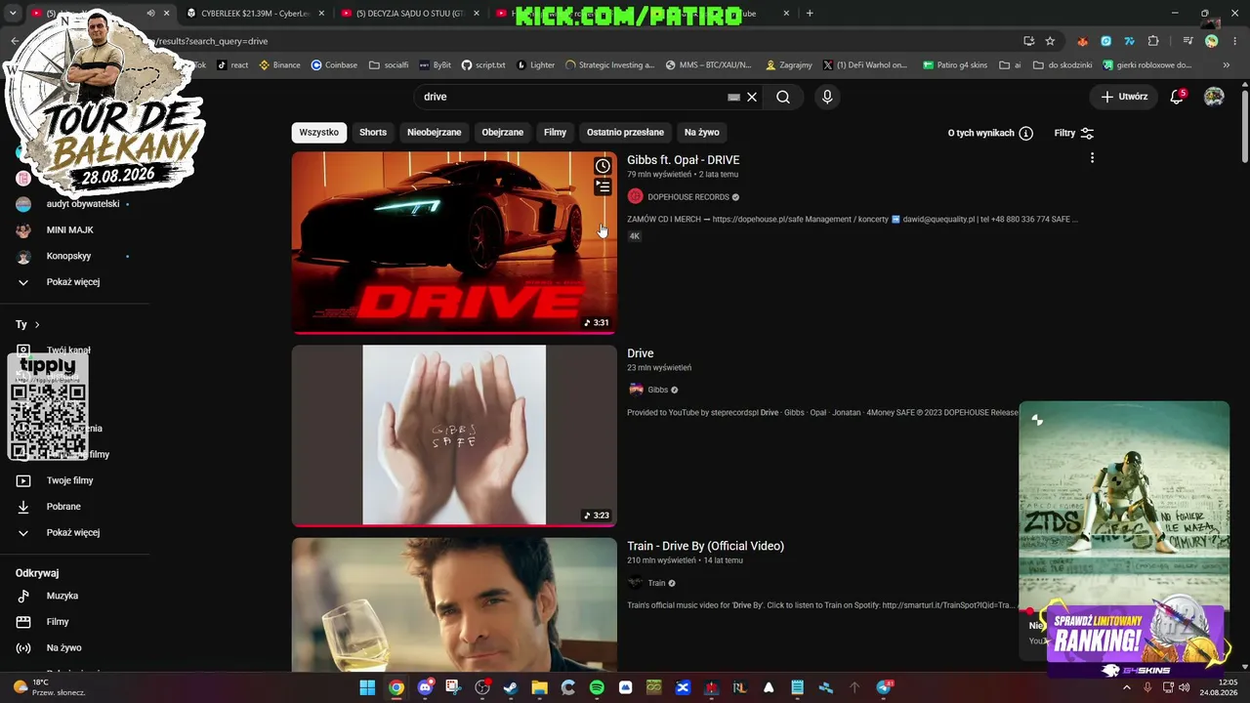Viewport: 1250px width, 703px height.
Task: Open the 'Patiro g4 skins' bookmark folder
Action: 955,65
